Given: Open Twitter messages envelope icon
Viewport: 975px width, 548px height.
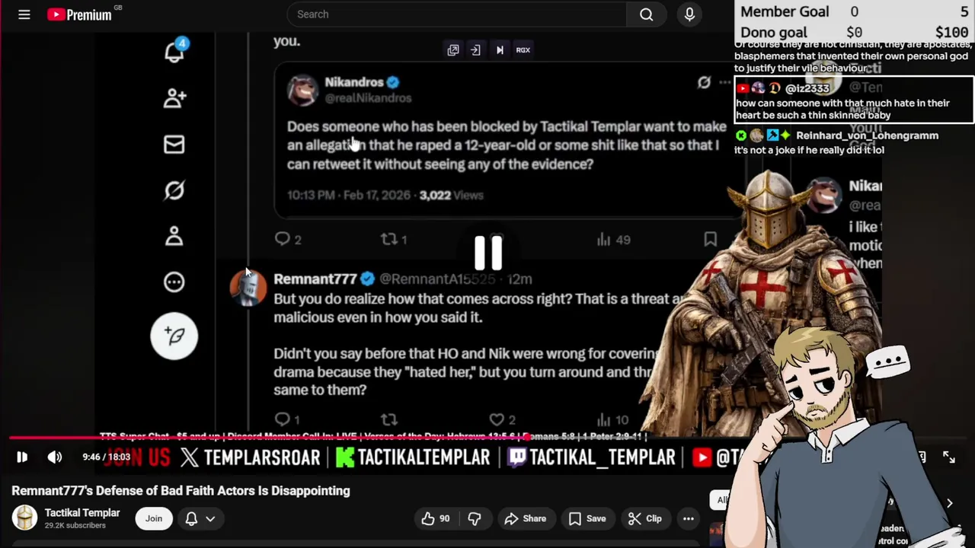Looking at the screenshot, I should (x=174, y=145).
